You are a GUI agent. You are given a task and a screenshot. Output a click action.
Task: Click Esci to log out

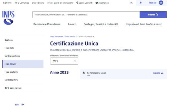point(17,105)
